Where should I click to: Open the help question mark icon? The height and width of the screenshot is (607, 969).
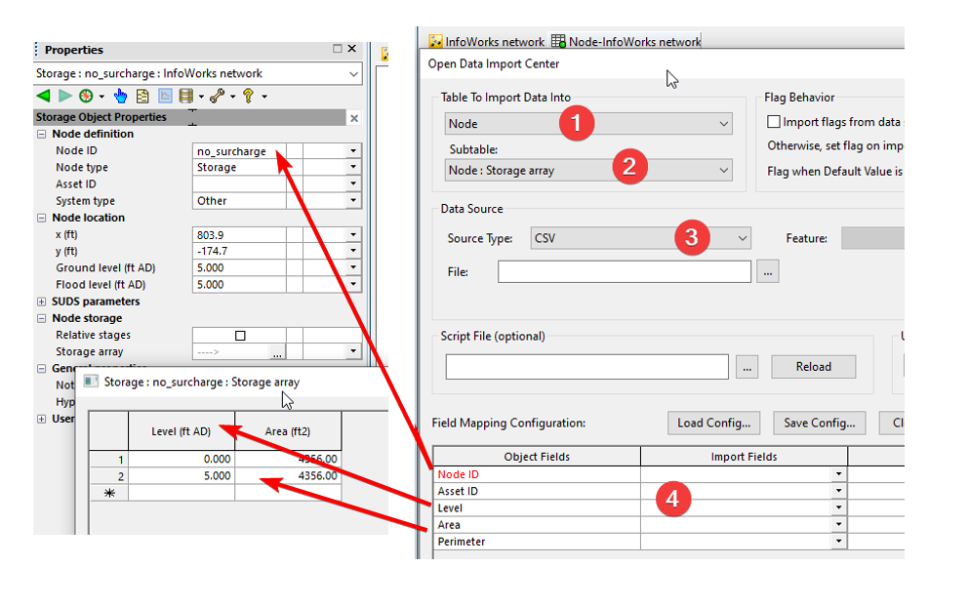249,96
